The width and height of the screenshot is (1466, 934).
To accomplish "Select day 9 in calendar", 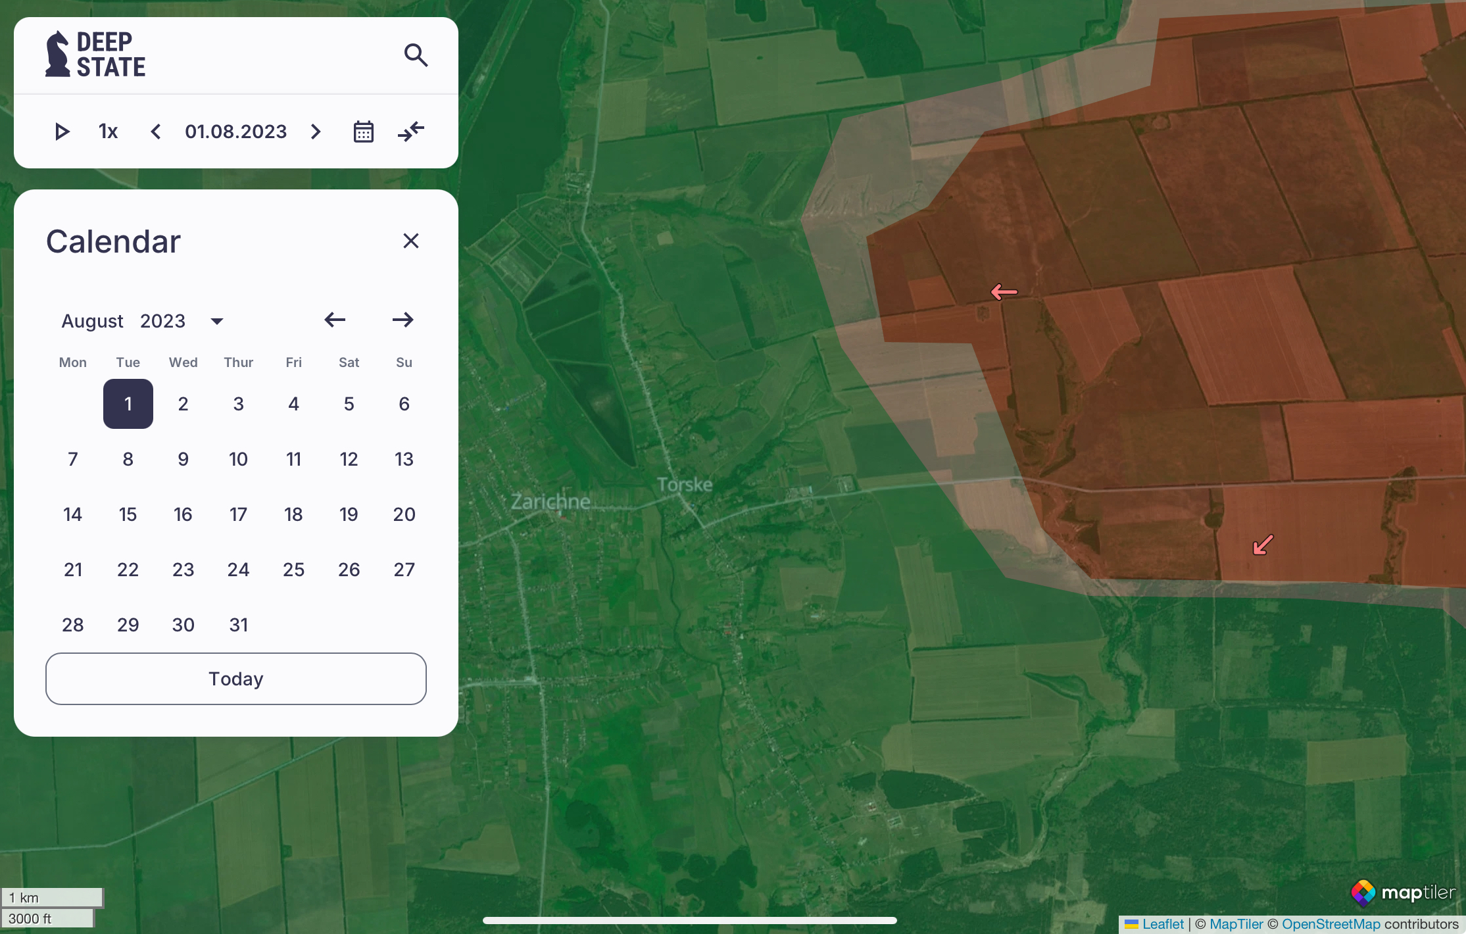I will 183,459.
